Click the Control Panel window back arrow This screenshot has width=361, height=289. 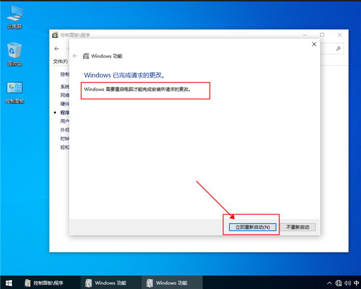[x=57, y=49]
